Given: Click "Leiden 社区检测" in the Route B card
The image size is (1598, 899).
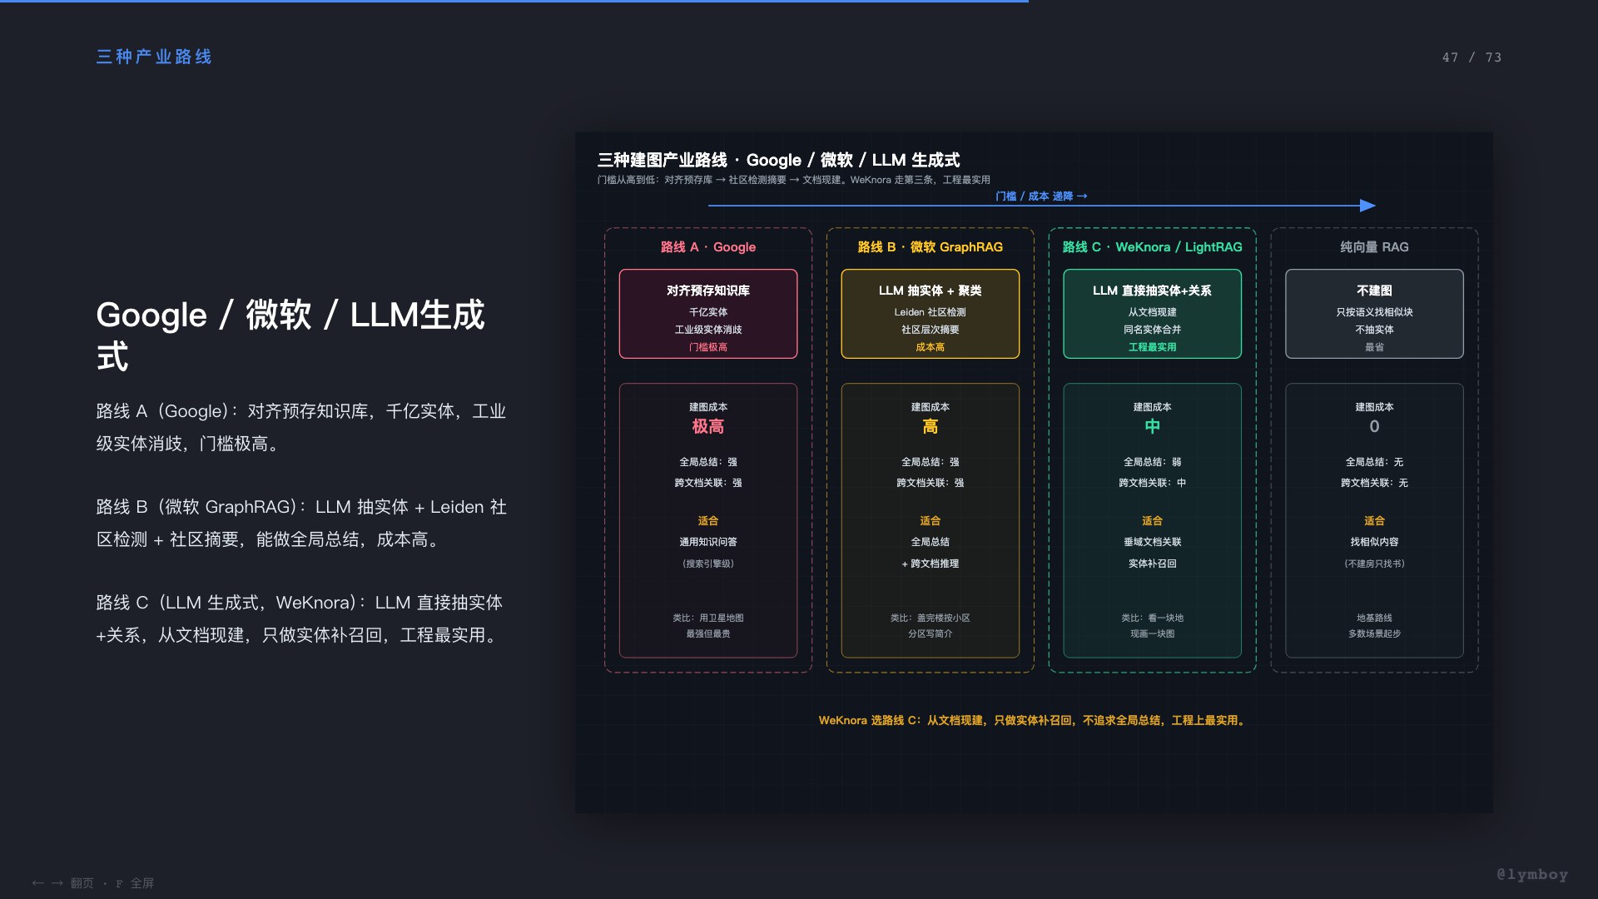Looking at the screenshot, I should (x=931, y=312).
